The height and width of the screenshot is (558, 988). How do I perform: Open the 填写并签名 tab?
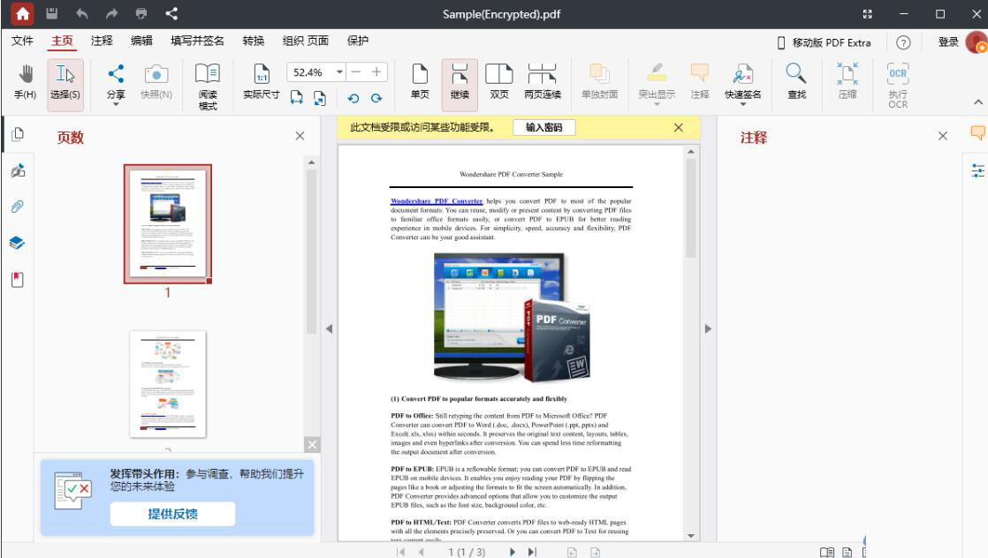tap(197, 41)
